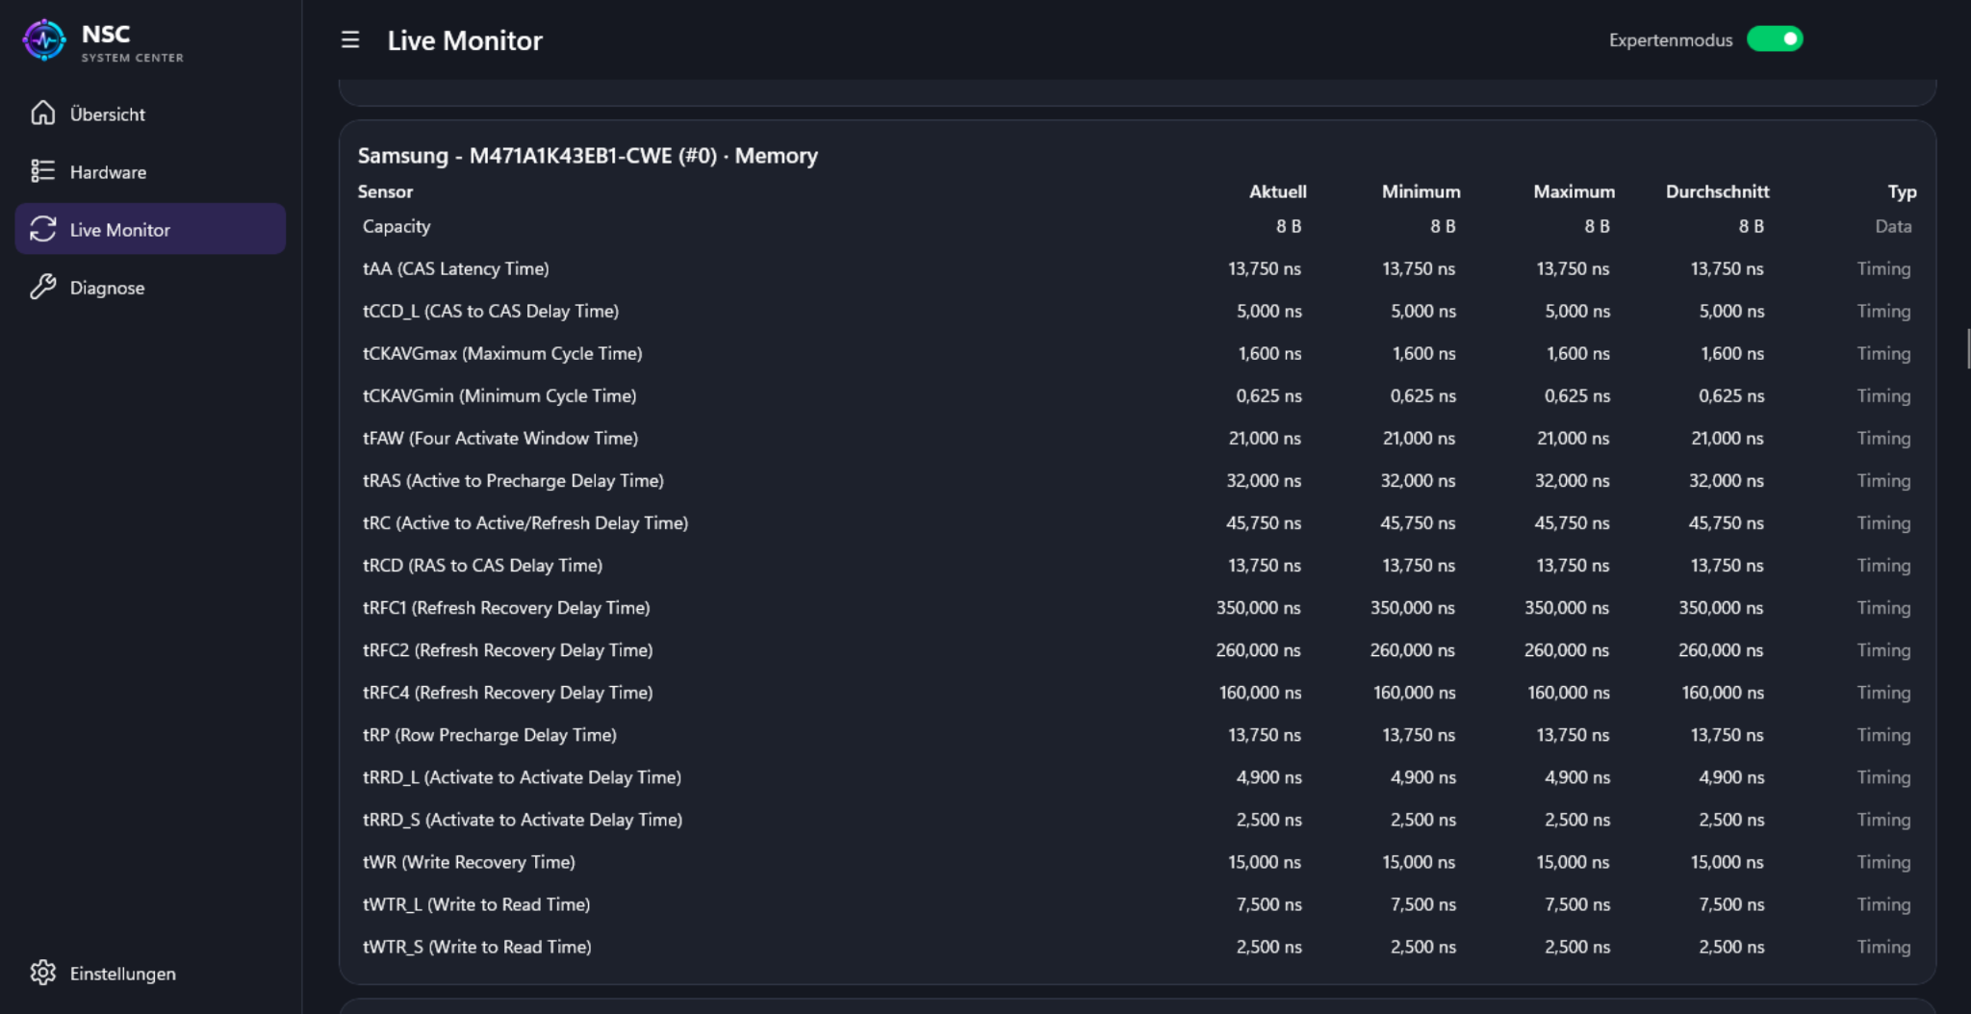This screenshot has height=1014, width=1971.
Task: Select tRP (Row Precharge Delay Time)
Action: pos(1137,734)
